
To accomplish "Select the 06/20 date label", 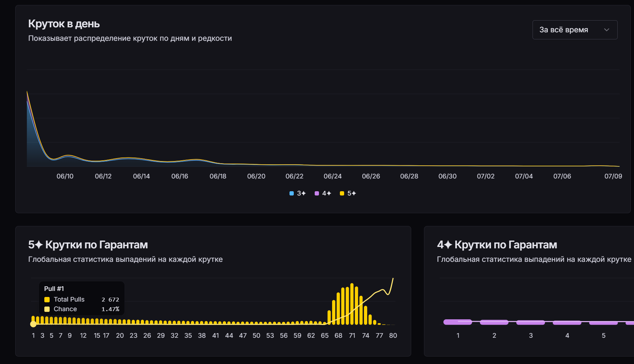I will point(256,176).
